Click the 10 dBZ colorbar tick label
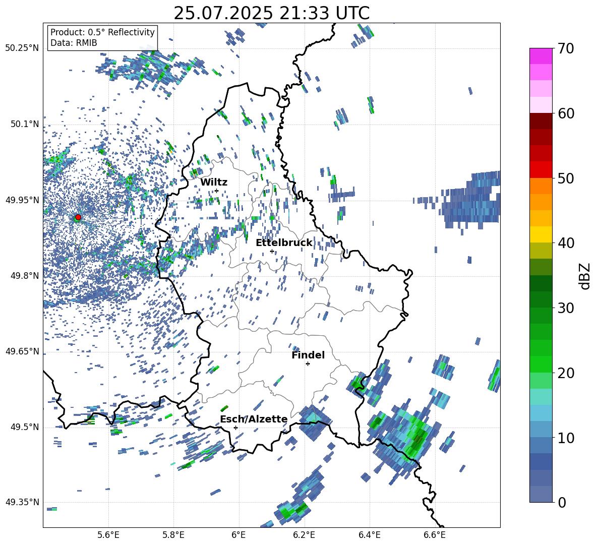 (x=566, y=438)
